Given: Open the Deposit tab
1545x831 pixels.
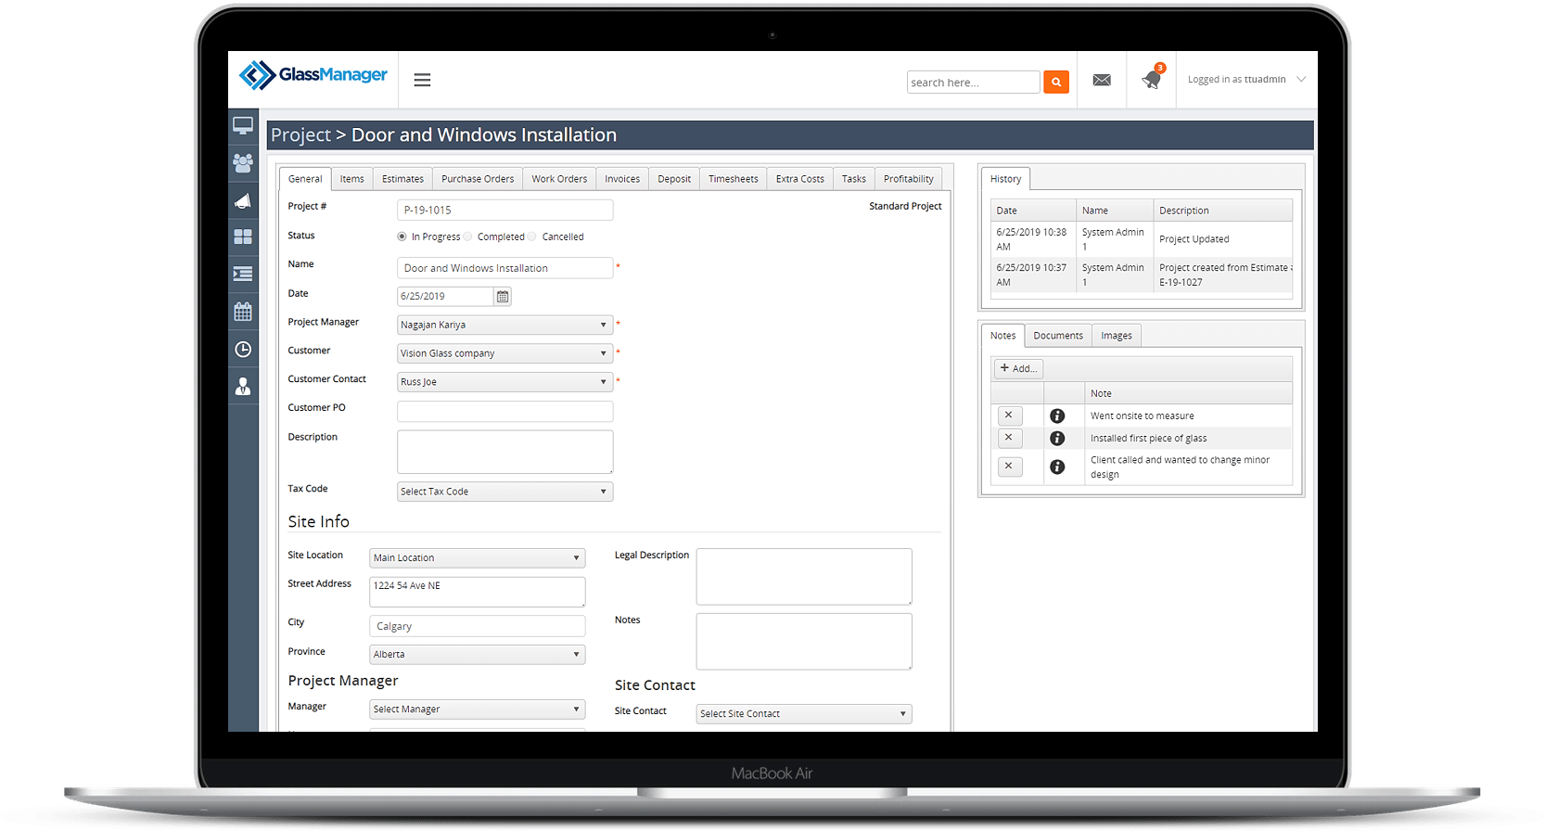Looking at the screenshot, I should [x=674, y=179].
